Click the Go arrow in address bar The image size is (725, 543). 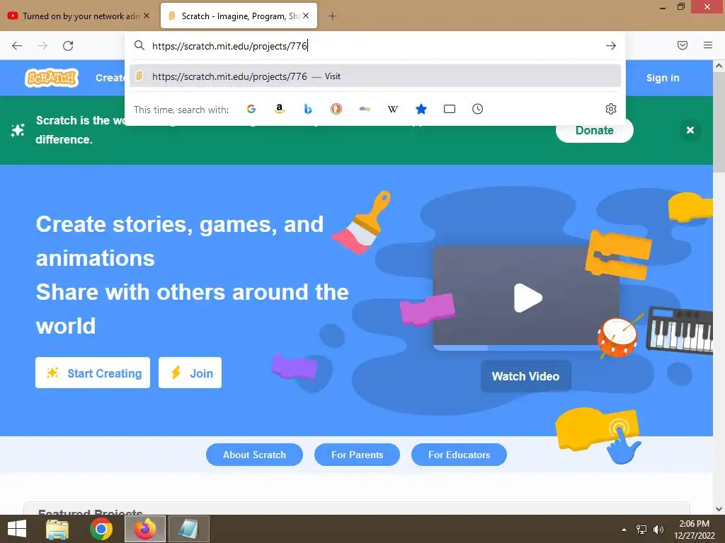(x=611, y=46)
